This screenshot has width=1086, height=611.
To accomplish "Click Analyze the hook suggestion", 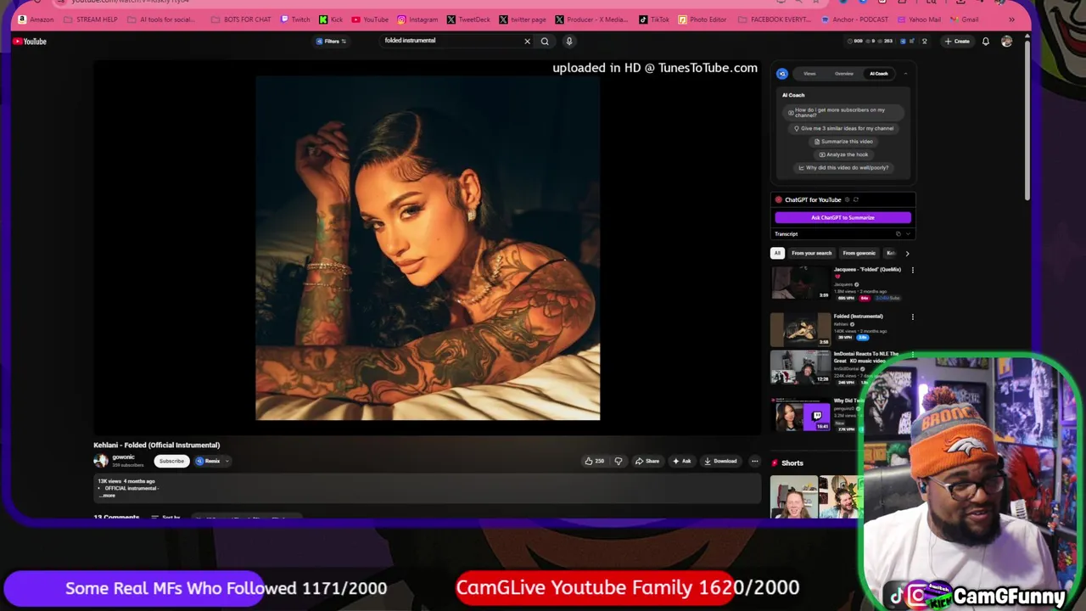I will point(843,154).
